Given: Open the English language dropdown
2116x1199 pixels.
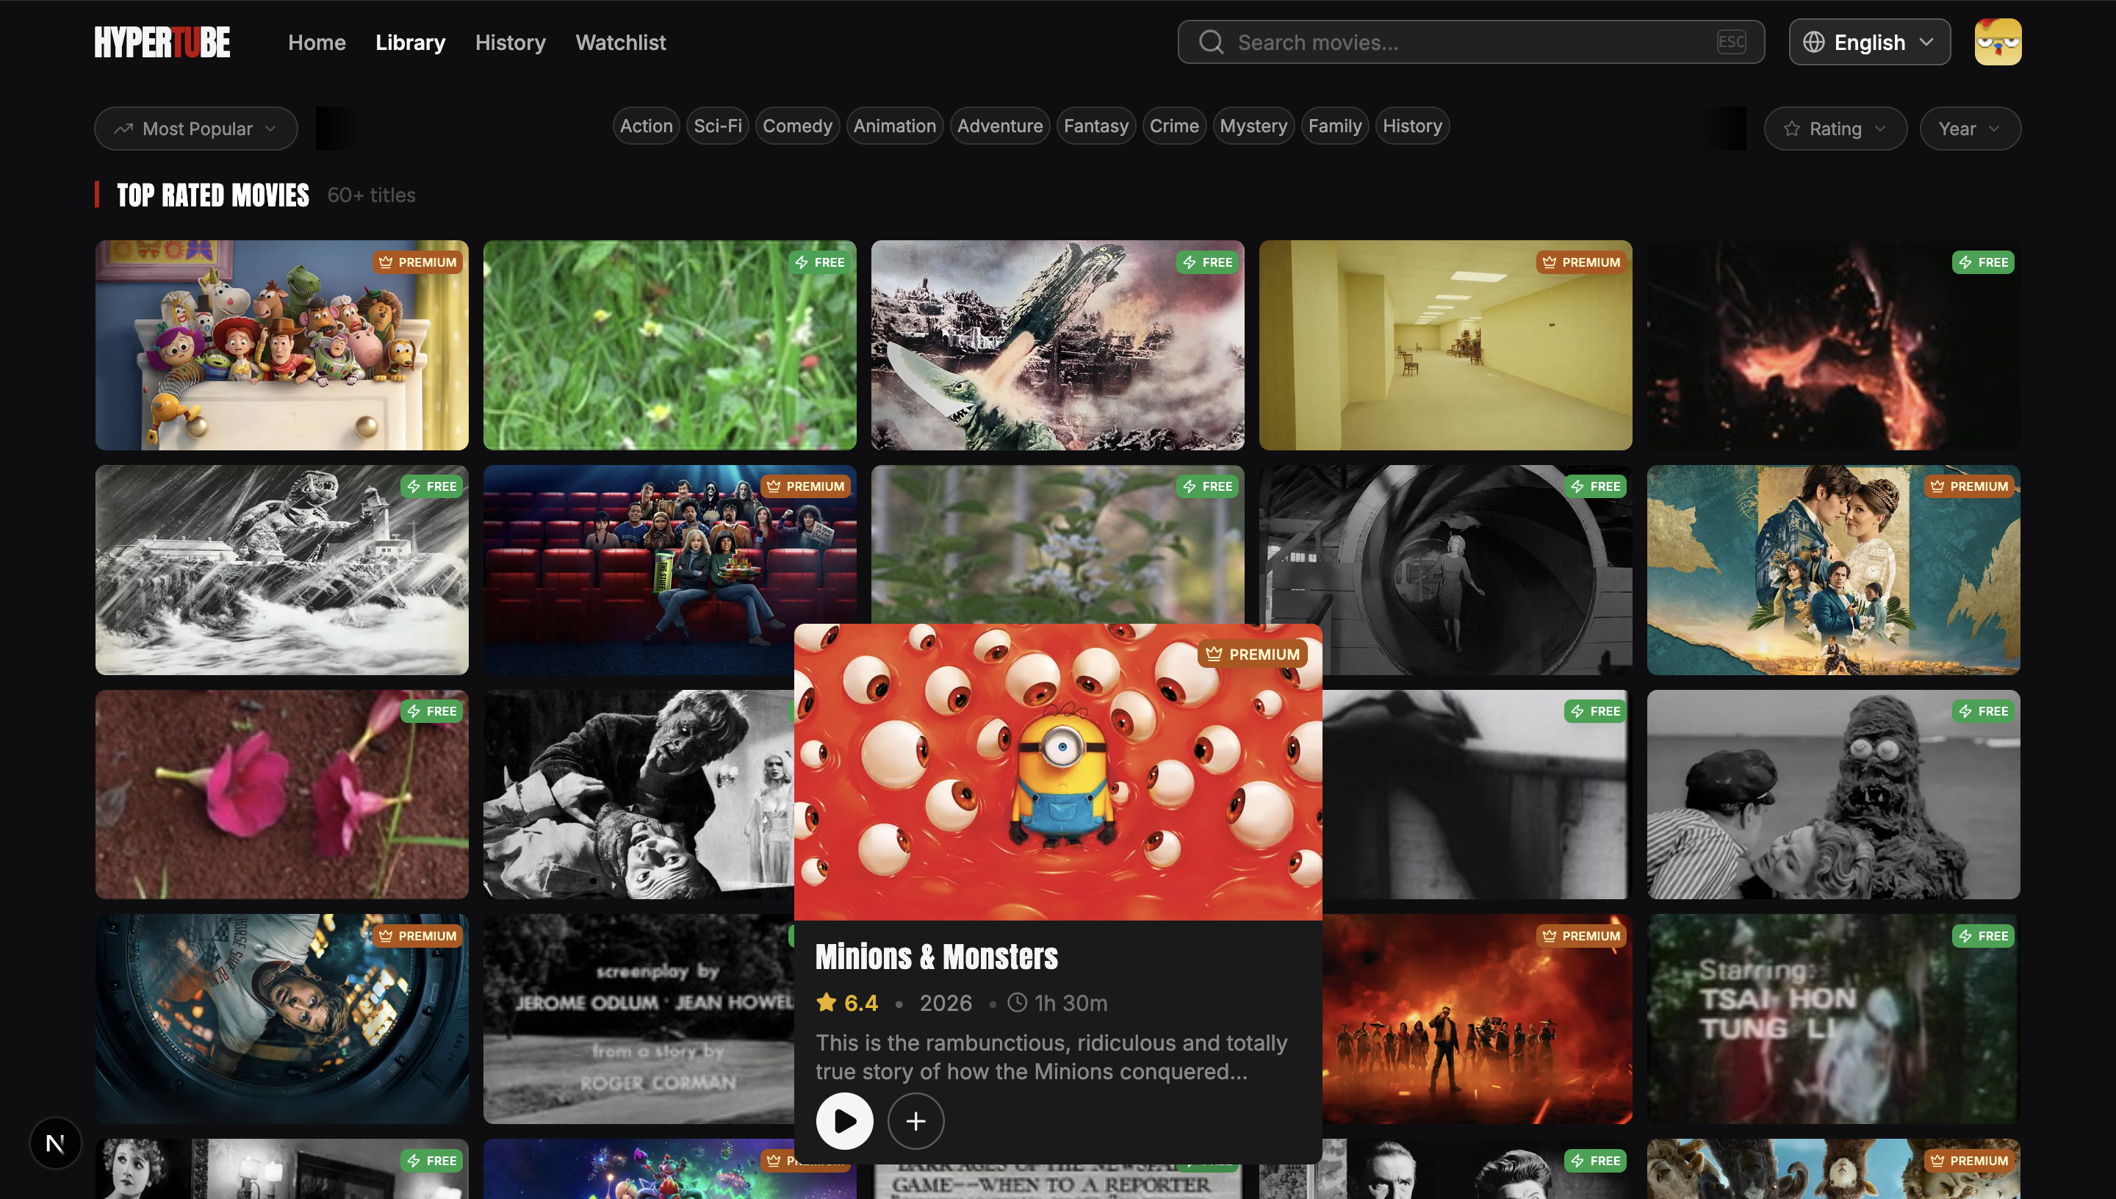Looking at the screenshot, I should pyautogui.click(x=1869, y=42).
